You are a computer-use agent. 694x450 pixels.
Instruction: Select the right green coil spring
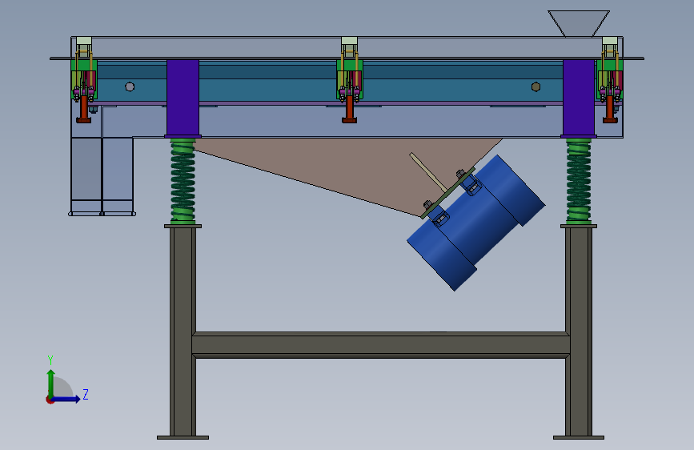click(579, 181)
